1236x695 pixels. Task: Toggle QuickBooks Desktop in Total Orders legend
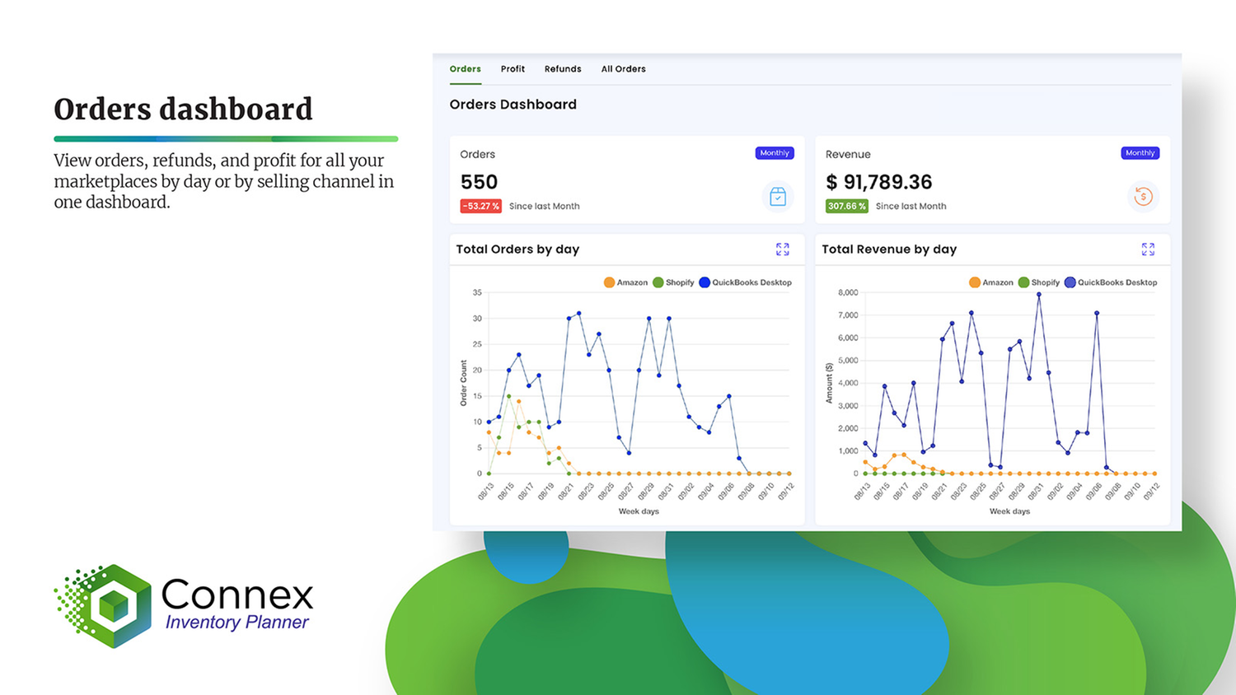(745, 282)
